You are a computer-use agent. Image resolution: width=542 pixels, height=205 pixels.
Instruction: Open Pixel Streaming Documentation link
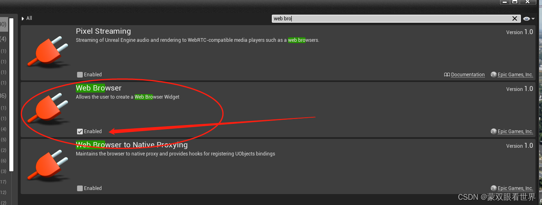[x=468, y=75]
